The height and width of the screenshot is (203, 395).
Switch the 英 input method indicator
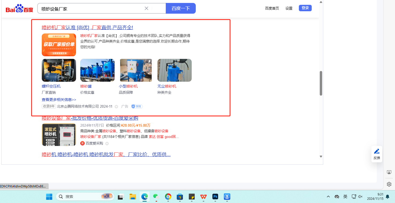(345, 197)
